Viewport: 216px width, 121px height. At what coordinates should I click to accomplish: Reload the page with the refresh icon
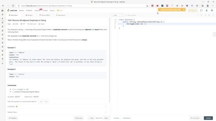[x=13, y=6]
